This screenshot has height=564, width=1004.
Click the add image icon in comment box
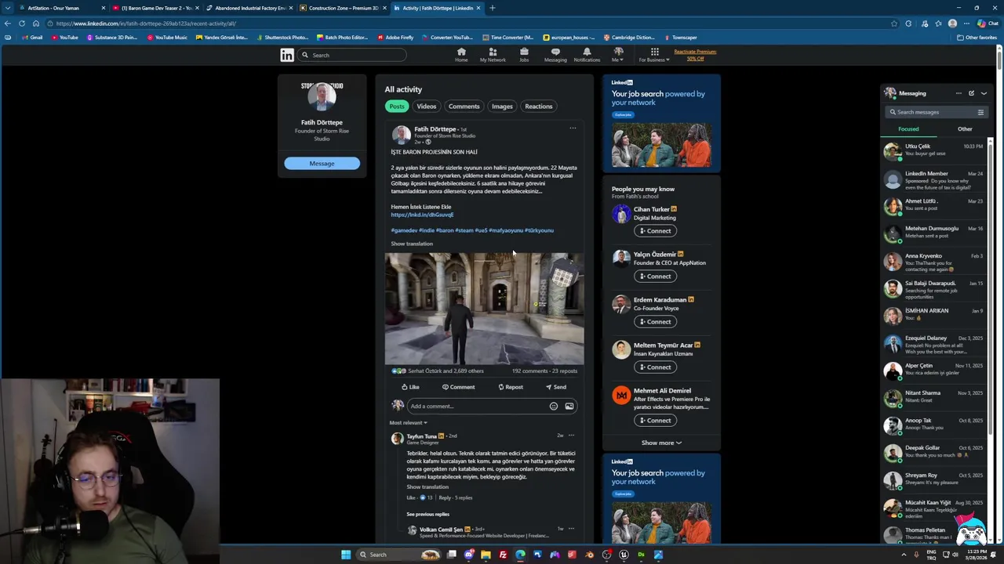(569, 406)
